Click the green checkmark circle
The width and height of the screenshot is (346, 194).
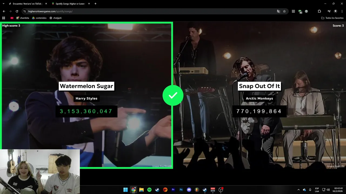(173, 95)
